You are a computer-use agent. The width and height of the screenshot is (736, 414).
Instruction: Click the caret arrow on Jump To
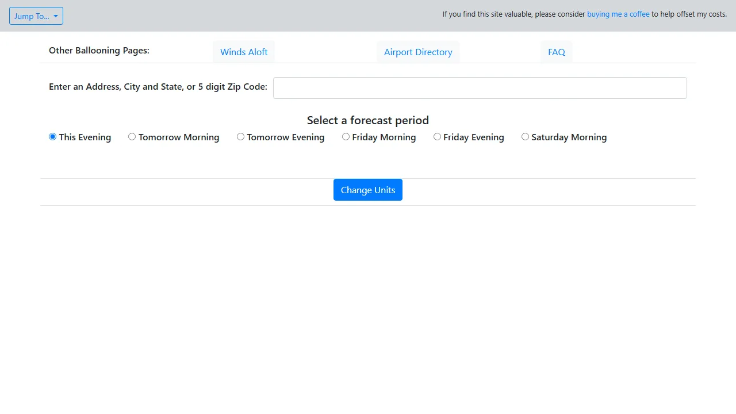click(56, 16)
